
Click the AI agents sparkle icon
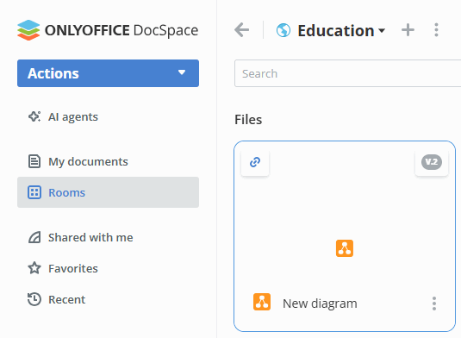(x=34, y=116)
